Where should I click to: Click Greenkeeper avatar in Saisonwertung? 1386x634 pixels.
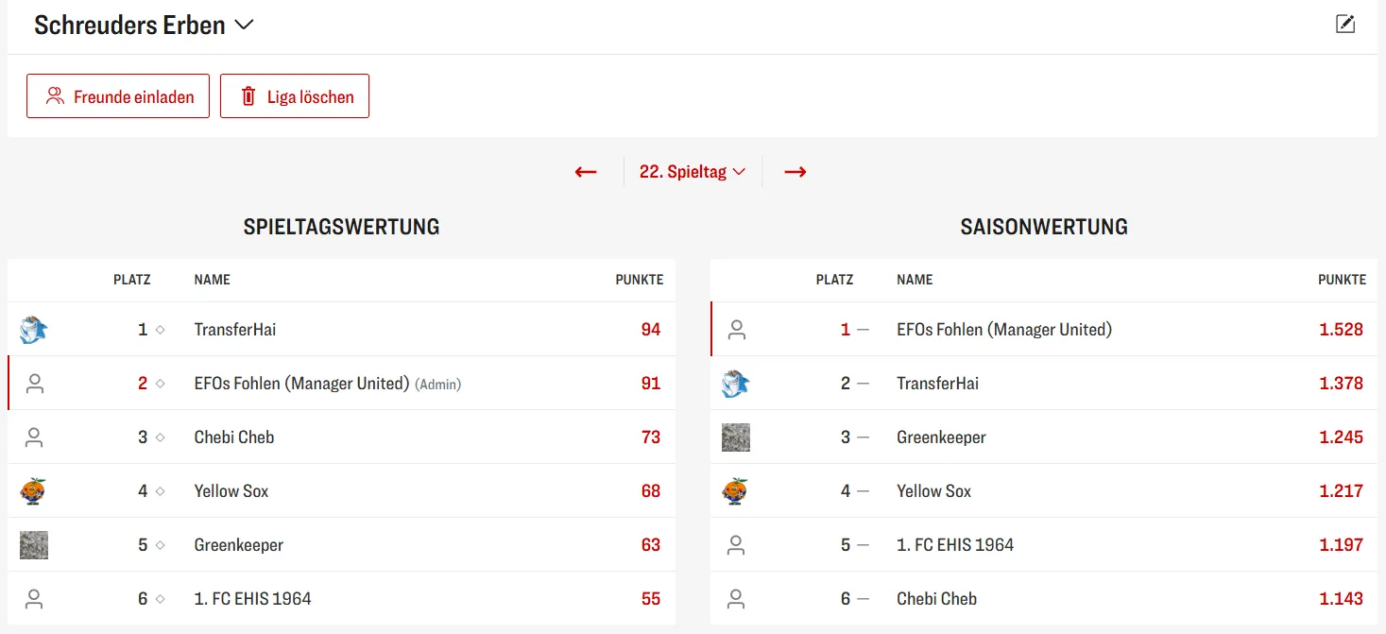736,437
